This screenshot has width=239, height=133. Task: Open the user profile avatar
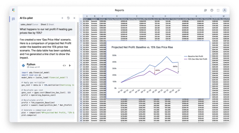pos(225,10)
